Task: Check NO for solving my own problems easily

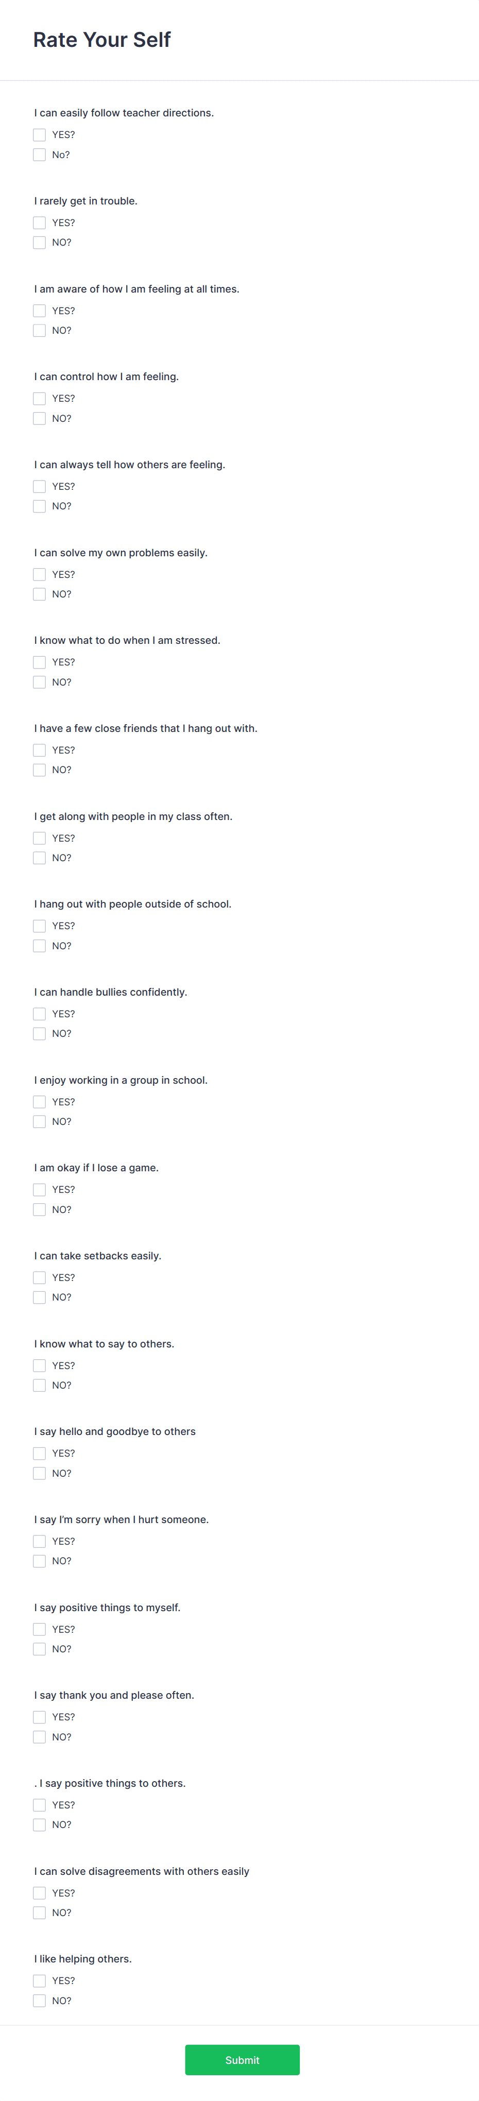Action: click(x=39, y=594)
